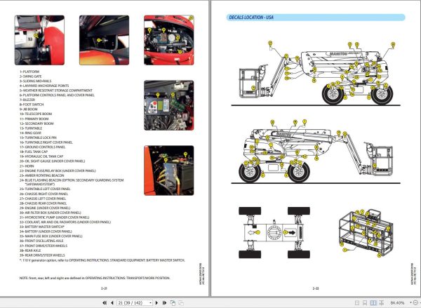Screen dimensions: 421x308
Task: Click the top side-view machine diagram
Action: point(317,73)
